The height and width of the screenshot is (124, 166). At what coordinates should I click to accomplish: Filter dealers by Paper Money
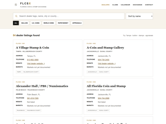tap(63, 23)
